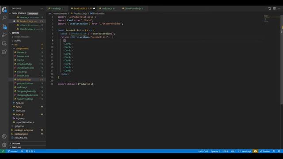The height and width of the screenshot is (159, 283).
Task: Open StateProvider.js in the Open Editors list
Action: (27, 29)
